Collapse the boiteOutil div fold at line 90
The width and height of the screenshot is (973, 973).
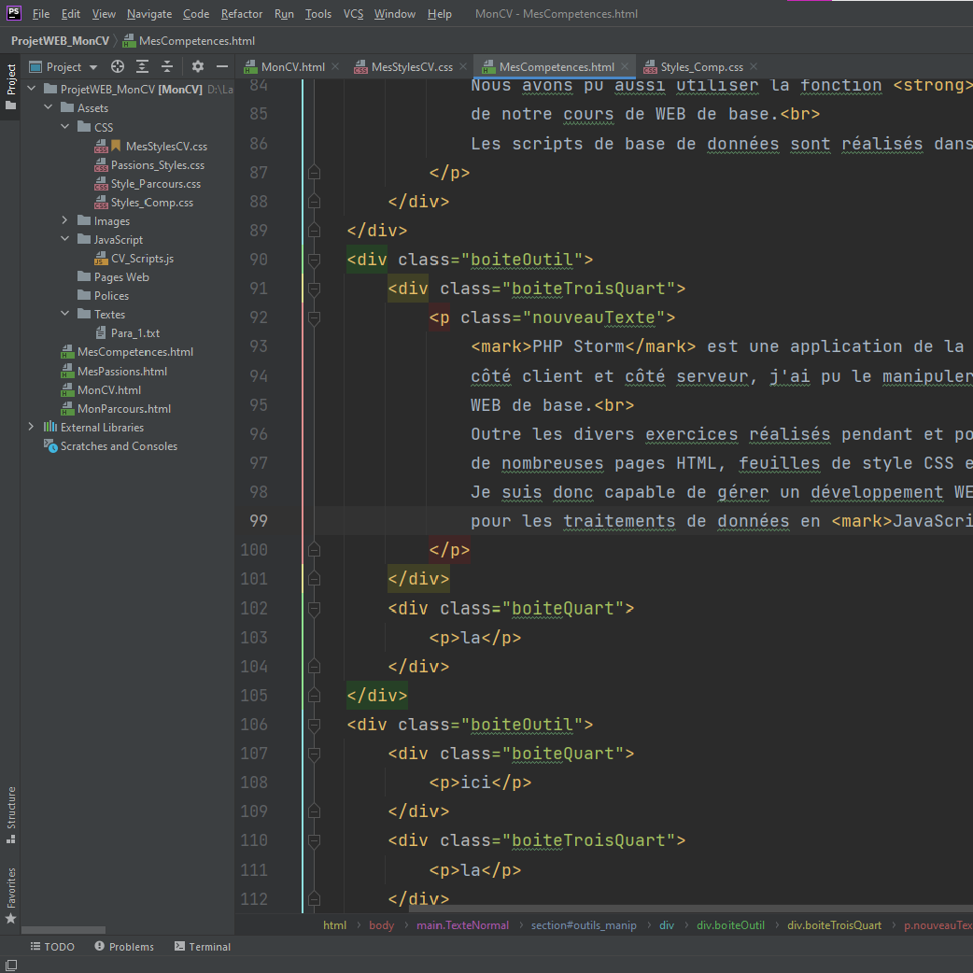click(314, 260)
